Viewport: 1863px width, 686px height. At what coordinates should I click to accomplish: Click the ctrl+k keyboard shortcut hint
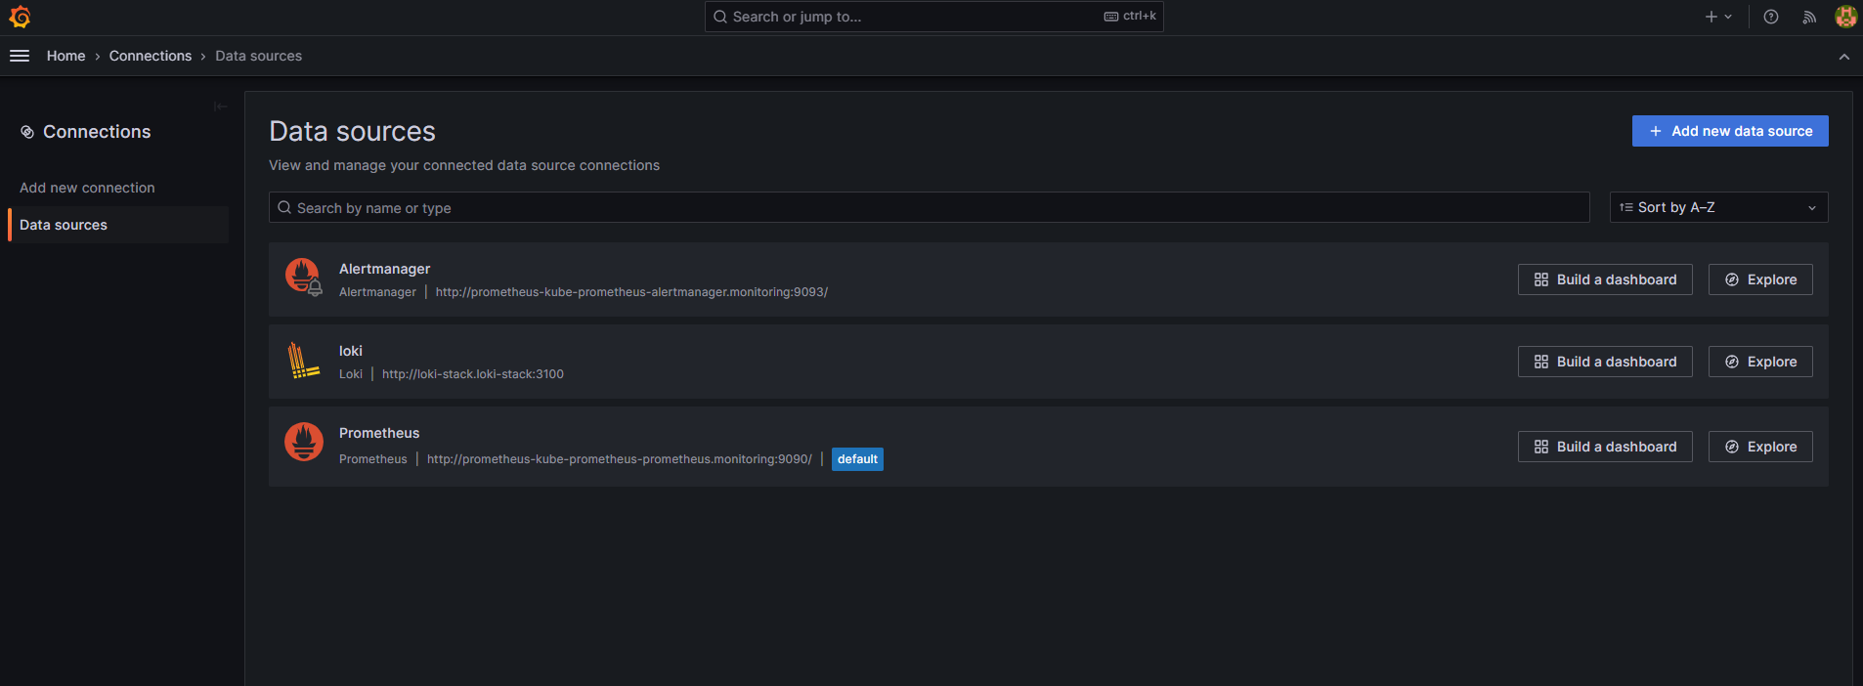(x=1130, y=17)
